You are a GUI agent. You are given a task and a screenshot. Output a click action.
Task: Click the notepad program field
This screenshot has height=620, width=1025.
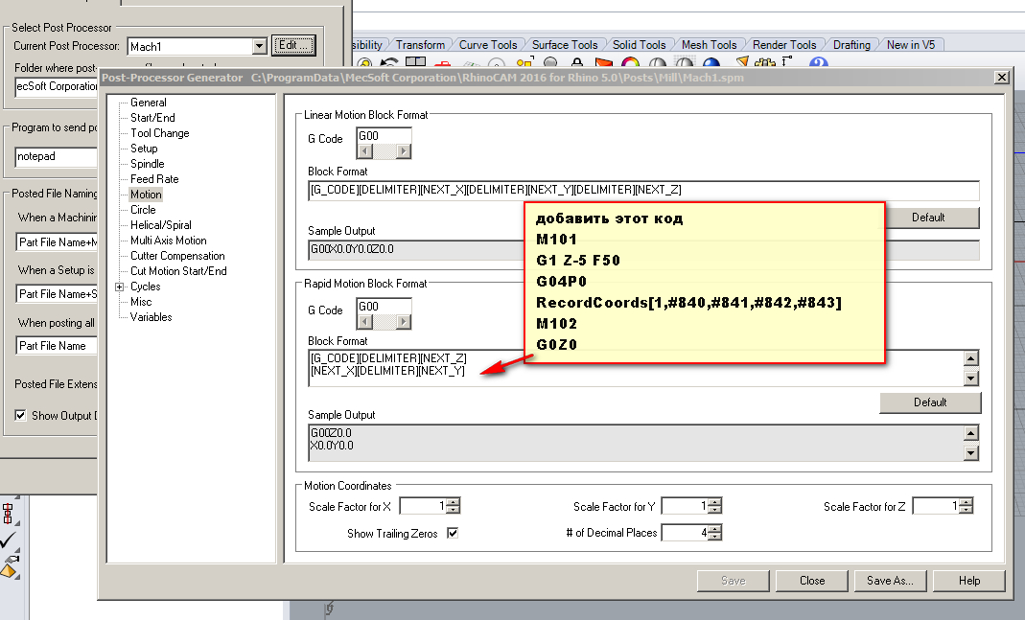point(57,157)
